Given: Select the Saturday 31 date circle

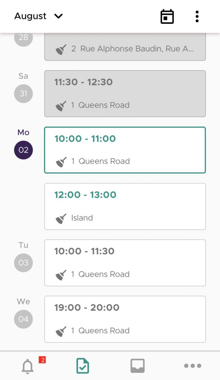Looking at the screenshot, I should [x=23, y=94].
